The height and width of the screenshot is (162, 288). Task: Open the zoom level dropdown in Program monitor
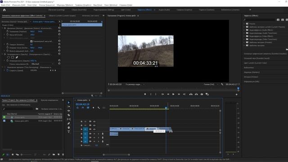pyautogui.click(x=135, y=84)
